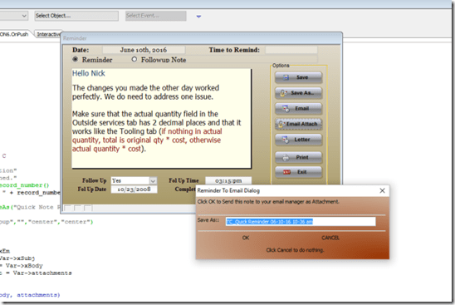Screen dimensions: 455x305
Task: Open the Select Object... dropdown
Action: click(x=76, y=16)
